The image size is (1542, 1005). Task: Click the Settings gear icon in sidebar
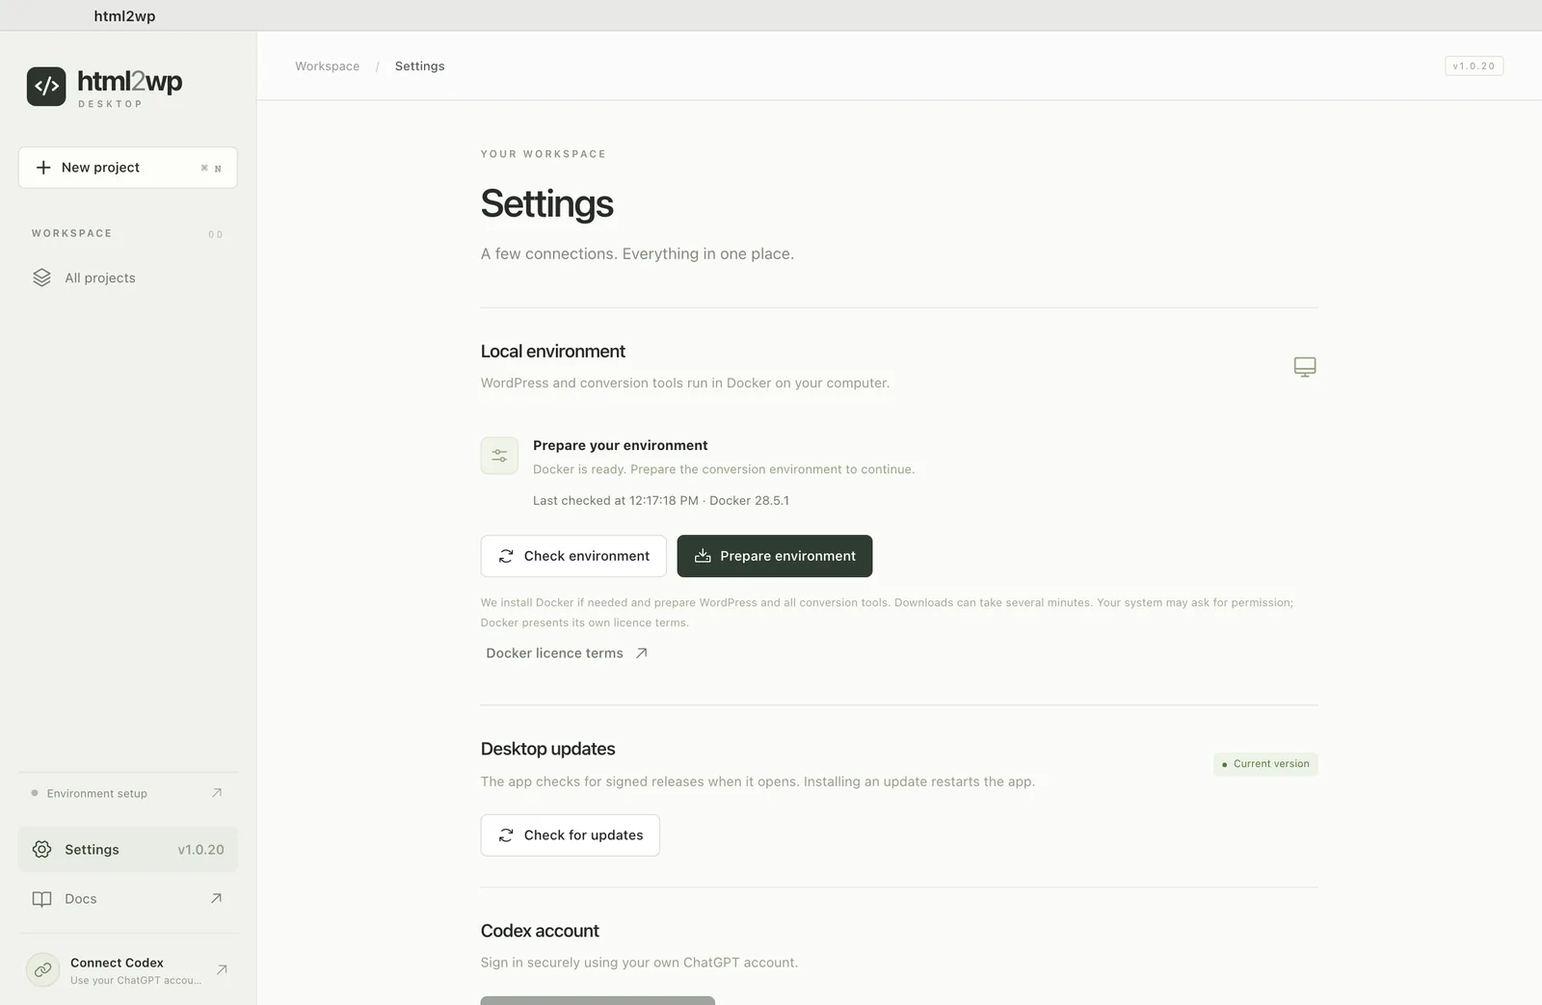coord(41,850)
